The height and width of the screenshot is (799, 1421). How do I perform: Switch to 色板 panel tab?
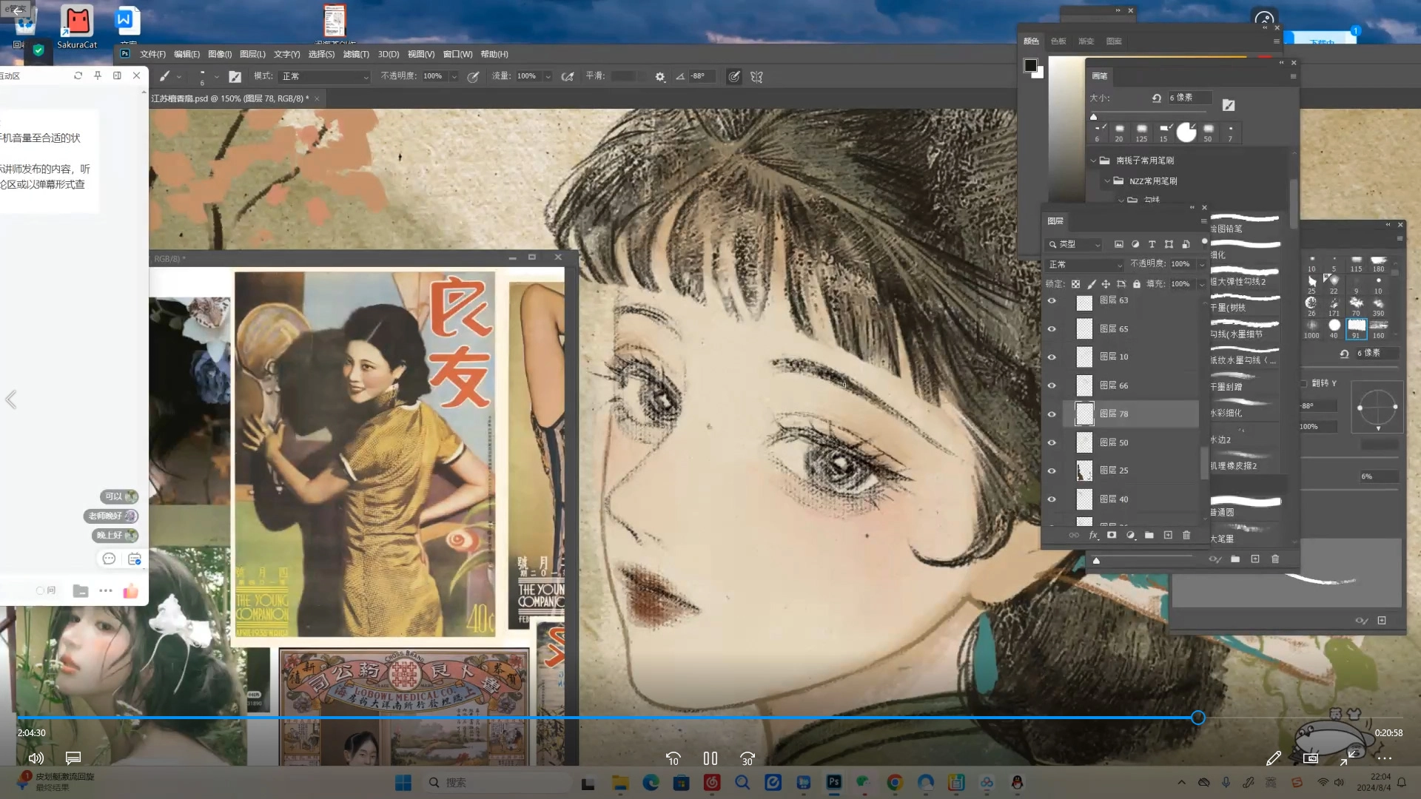coord(1058,41)
